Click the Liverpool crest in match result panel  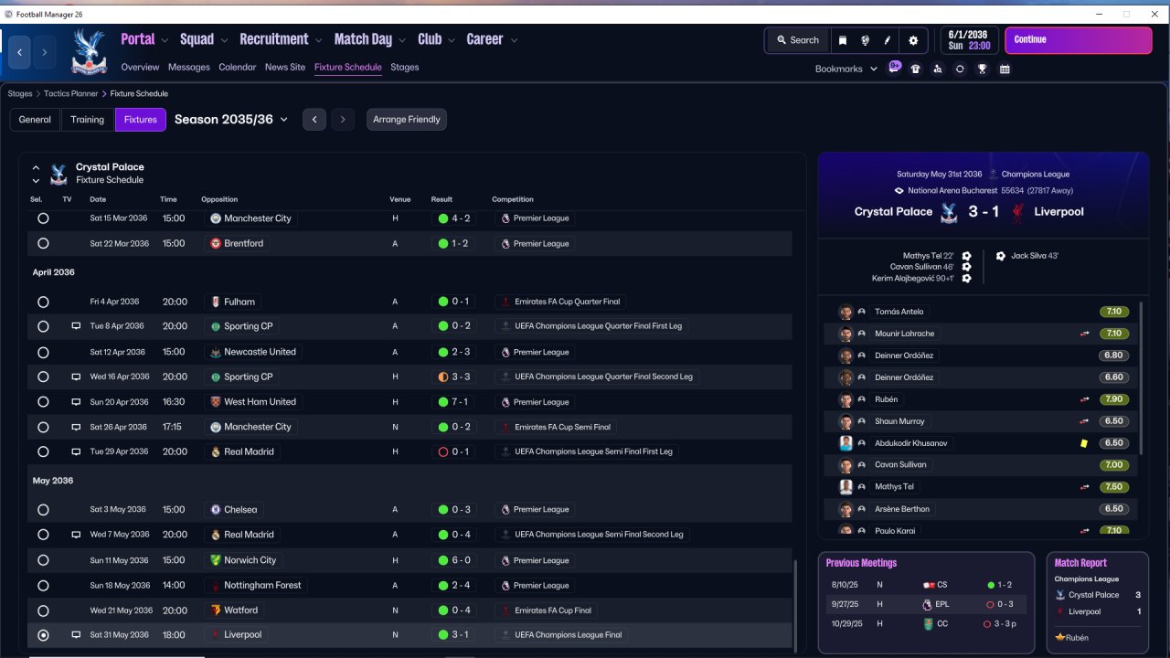coord(1016,212)
